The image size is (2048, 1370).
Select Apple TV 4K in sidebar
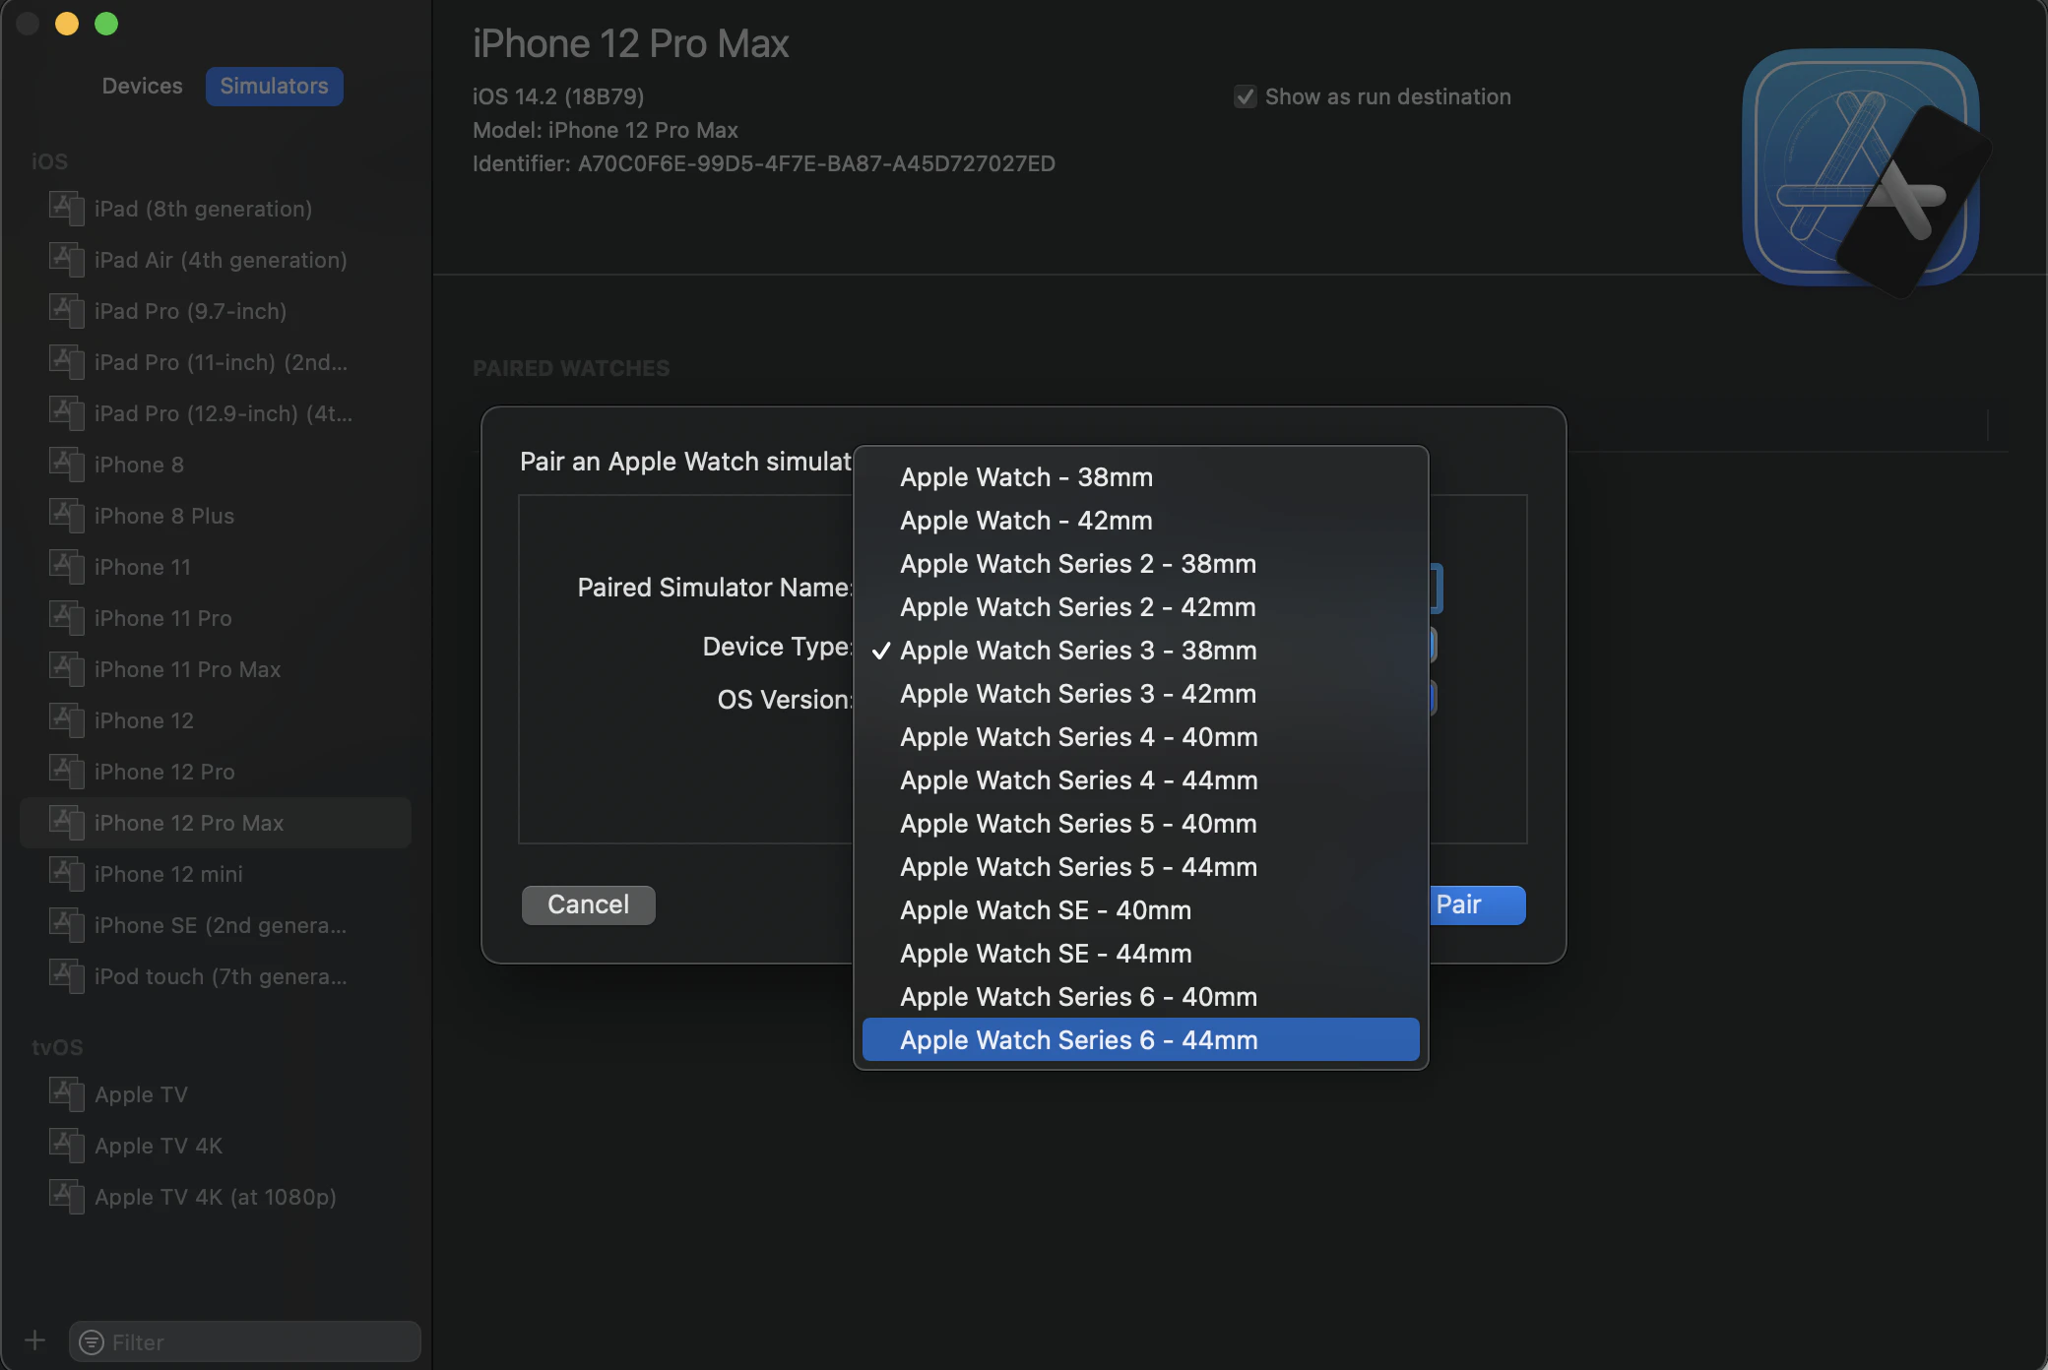(x=216, y=1146)
